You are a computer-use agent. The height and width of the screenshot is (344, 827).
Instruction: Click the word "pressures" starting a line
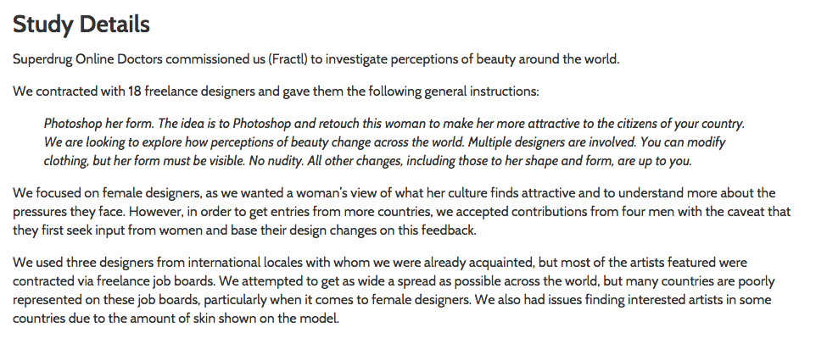tap(42, 211)
